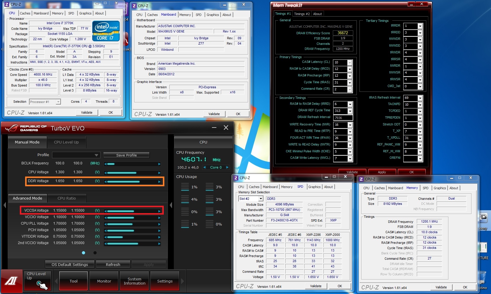Screen dimensions: 491x294
Task: Decrease CPU Voltage with left slider arrow
Action: point(105,173)
